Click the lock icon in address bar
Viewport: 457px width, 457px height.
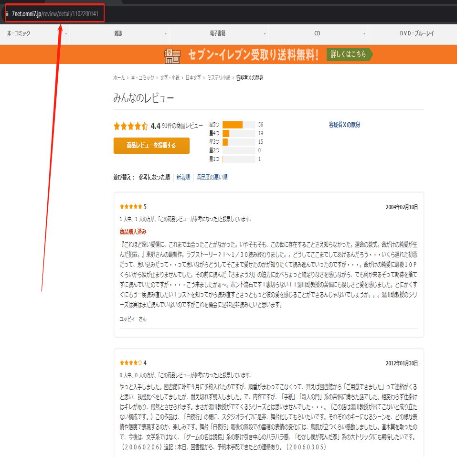click(x=7, y=14)
